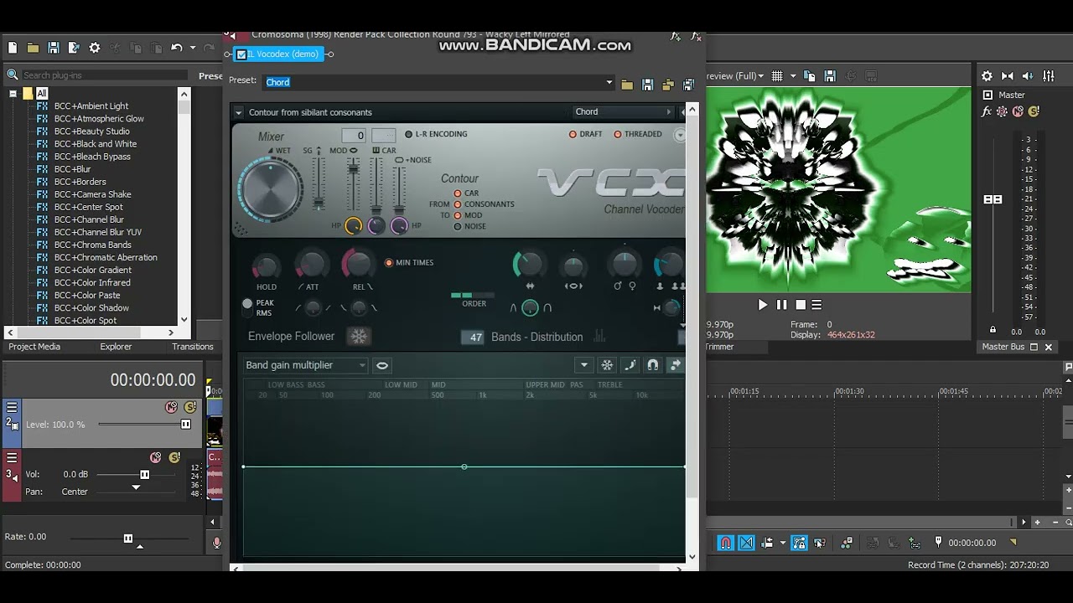Viewport: 1073px width, 603px height.
Task: Open Master Bus audio properties gear
Action: 987,76
